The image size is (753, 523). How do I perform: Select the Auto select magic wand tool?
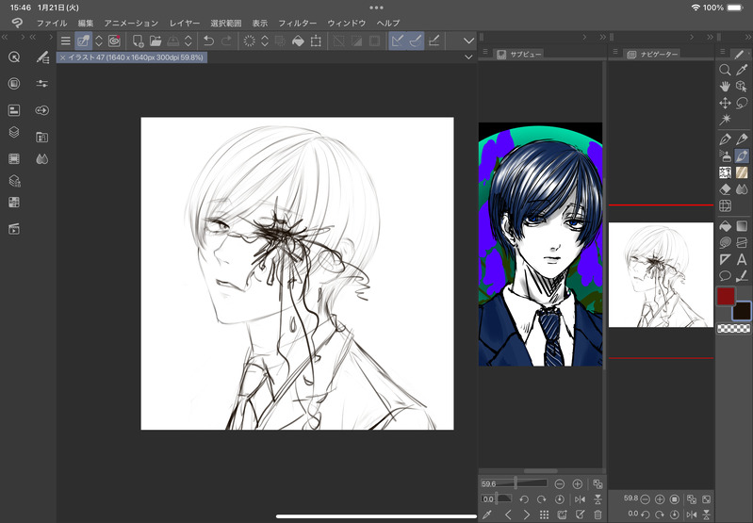pos(725,119)
